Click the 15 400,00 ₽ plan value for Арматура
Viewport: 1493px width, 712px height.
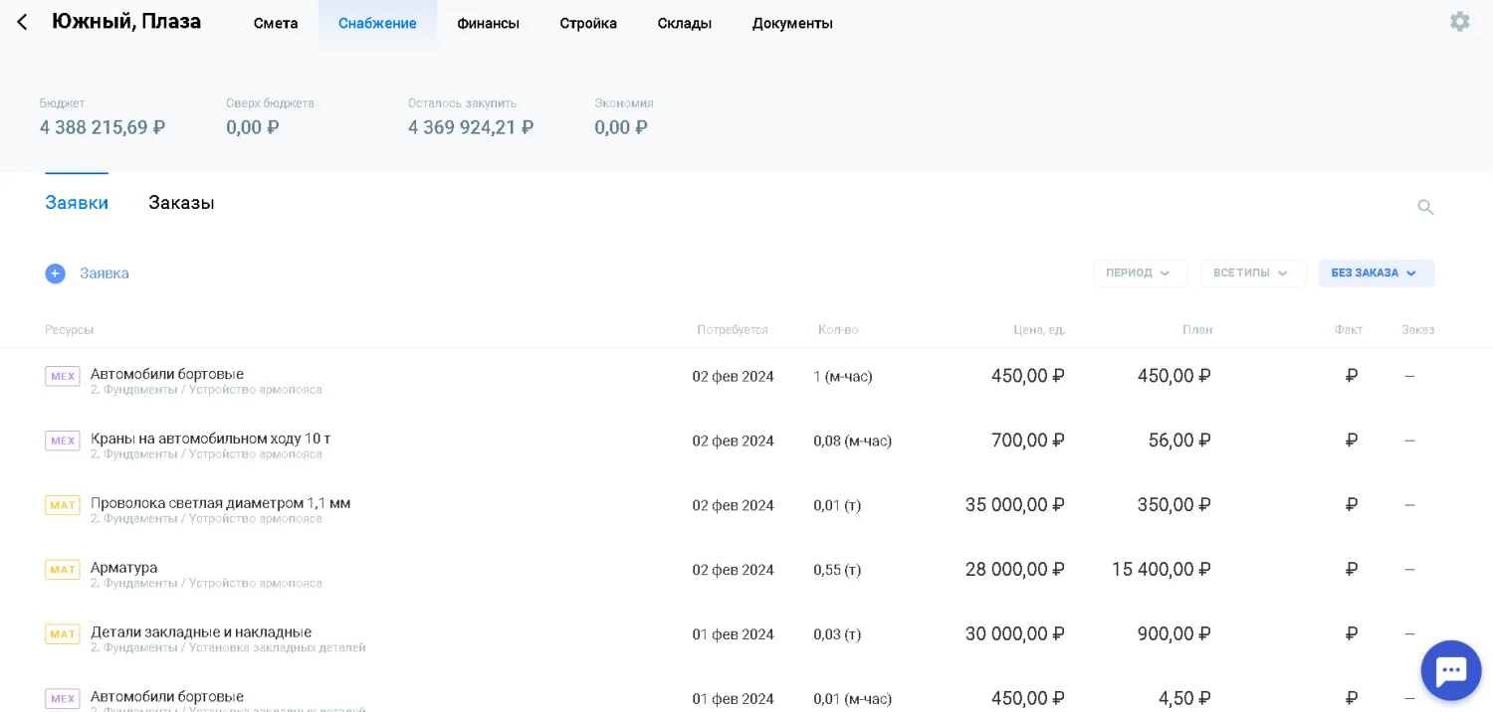pos(1161,570)
